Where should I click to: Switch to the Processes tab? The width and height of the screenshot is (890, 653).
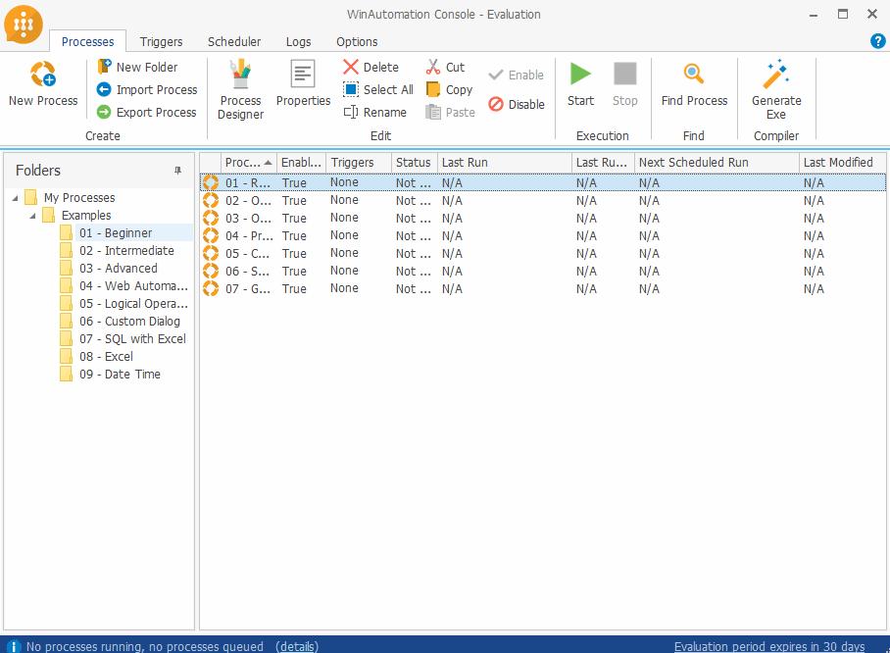(x=87, y=41)
